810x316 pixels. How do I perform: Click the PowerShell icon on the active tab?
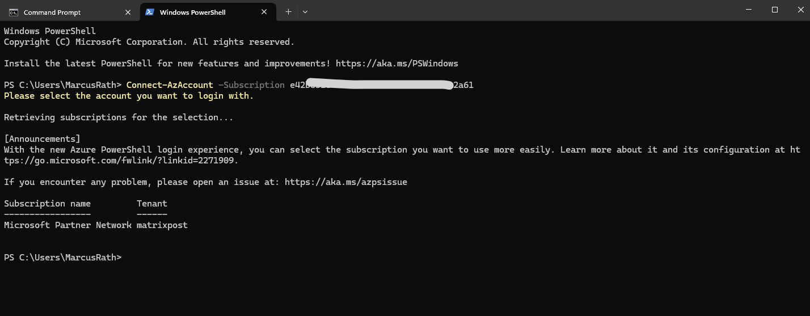[x=150, y=12]
